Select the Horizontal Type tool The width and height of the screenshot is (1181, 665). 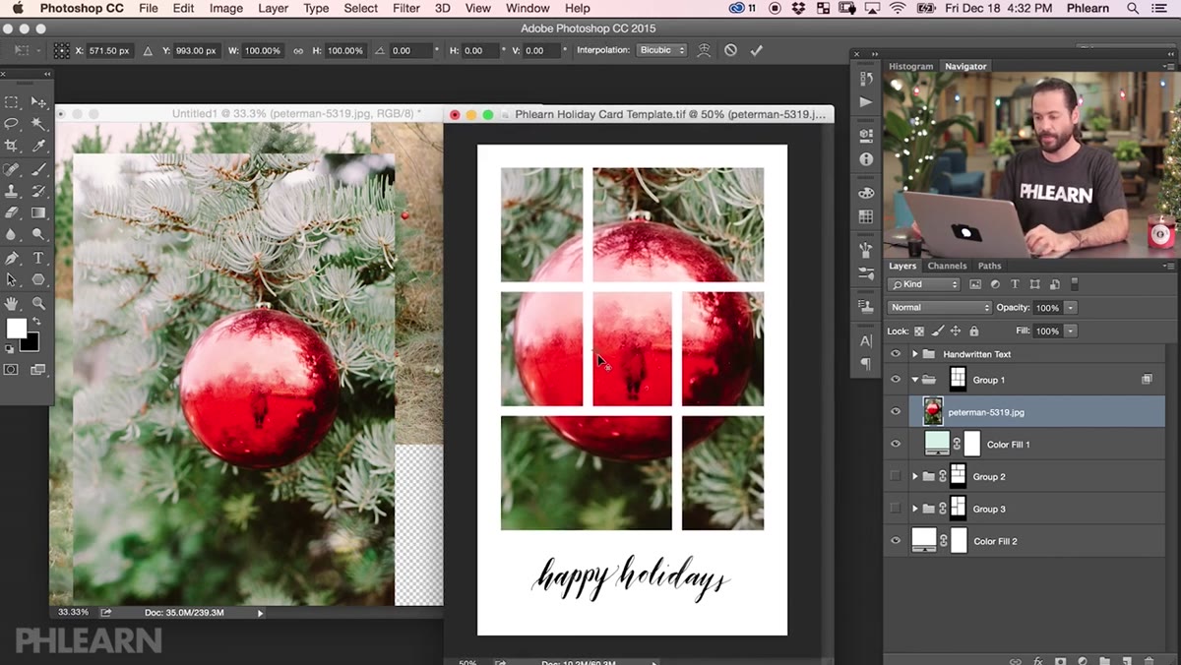pos(38,259)
